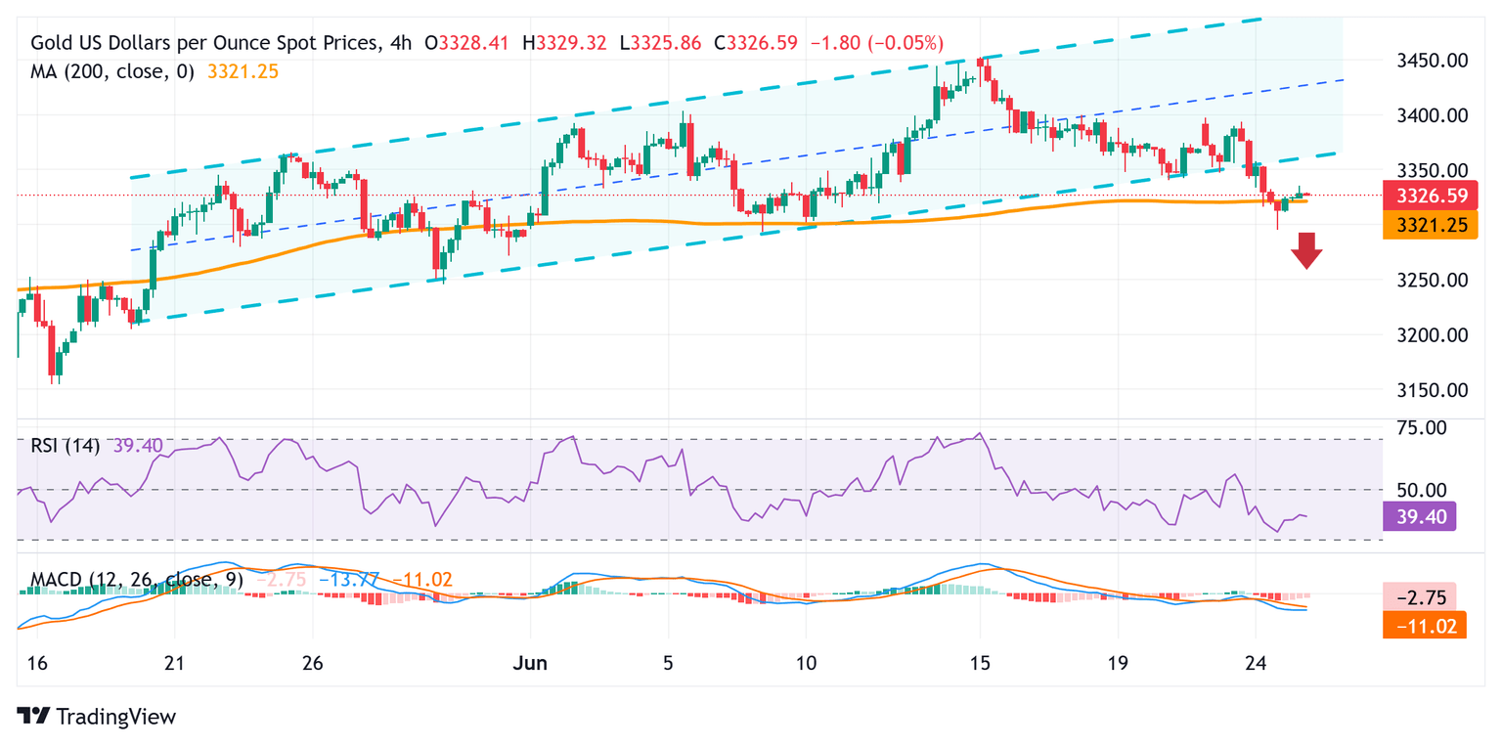Click the Jun label on time axis
The height and width of the screenshot is (746, 1502).
coord(529,663)
